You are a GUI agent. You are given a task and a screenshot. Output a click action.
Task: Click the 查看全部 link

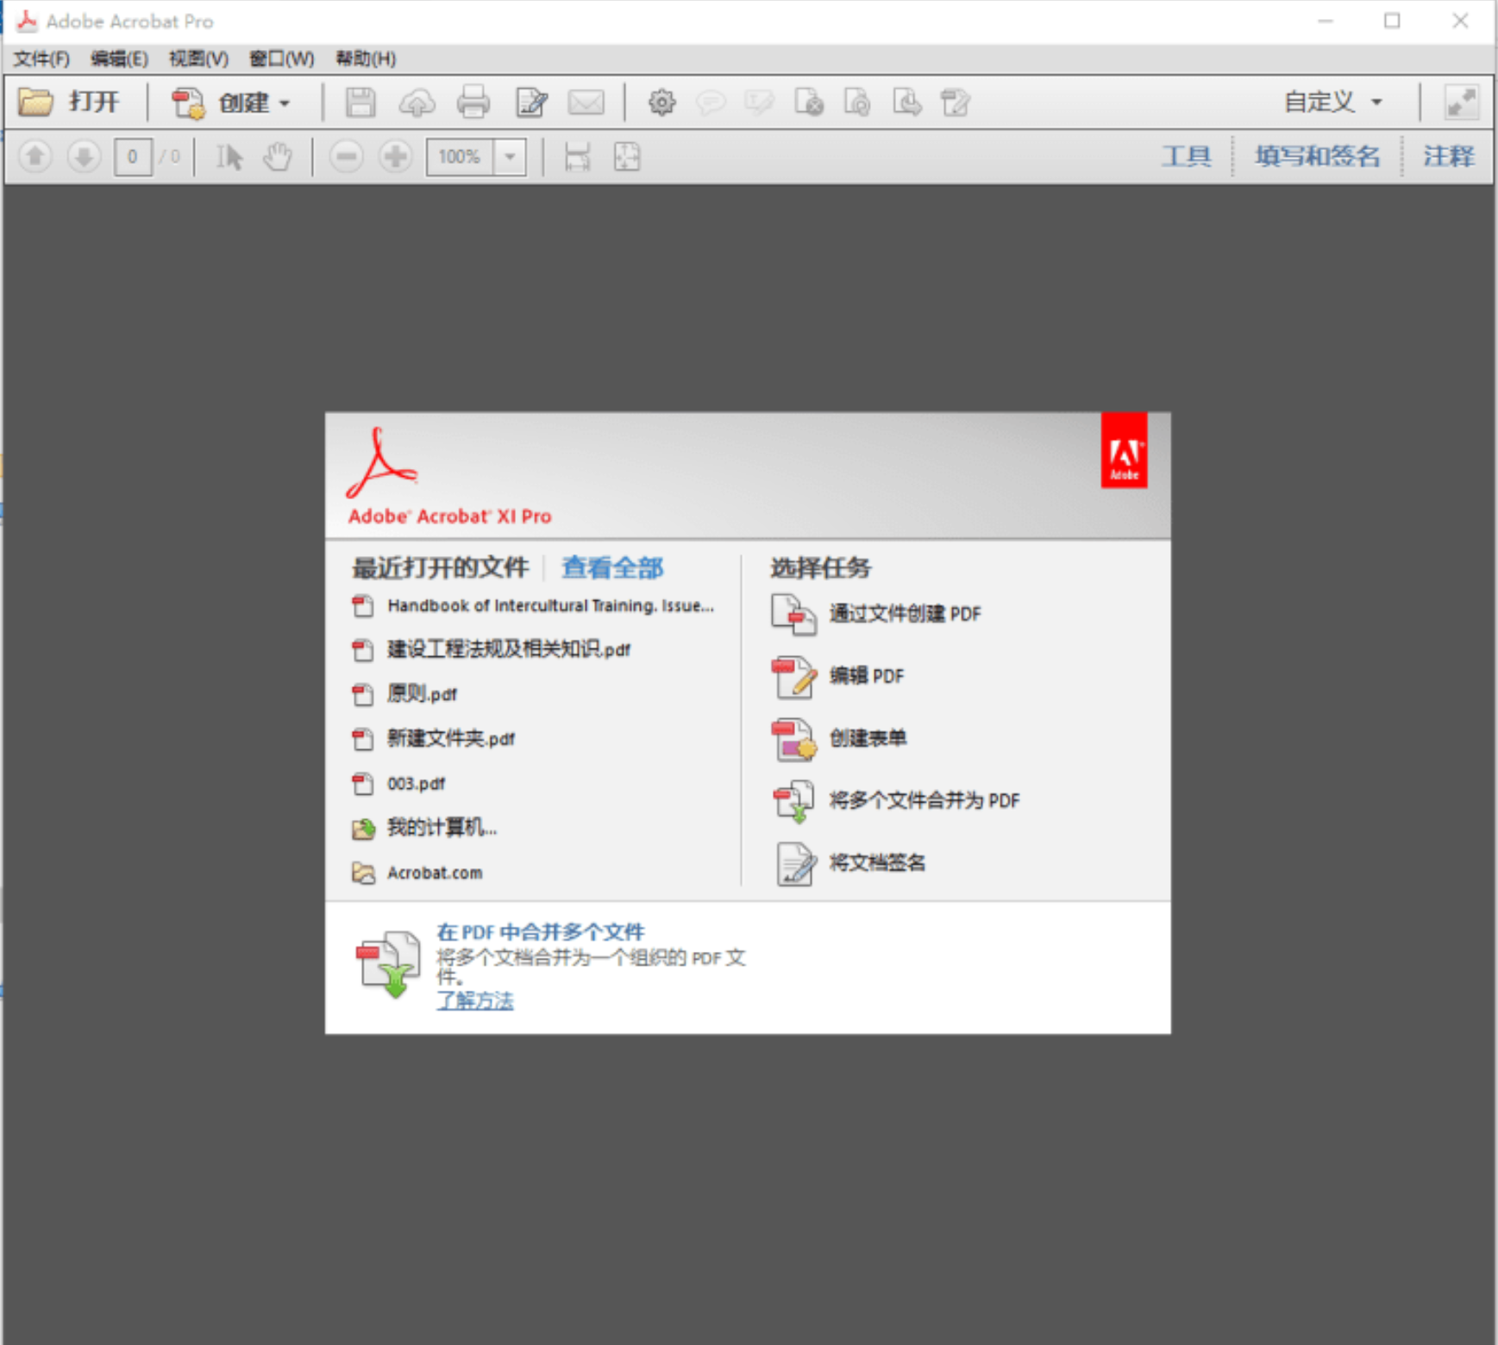click(x=612, y=568)
